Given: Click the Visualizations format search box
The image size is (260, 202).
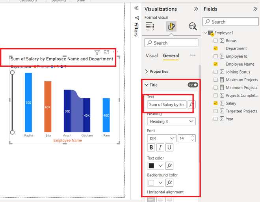Looking at the screenshot, I should [x=171, y=43].
